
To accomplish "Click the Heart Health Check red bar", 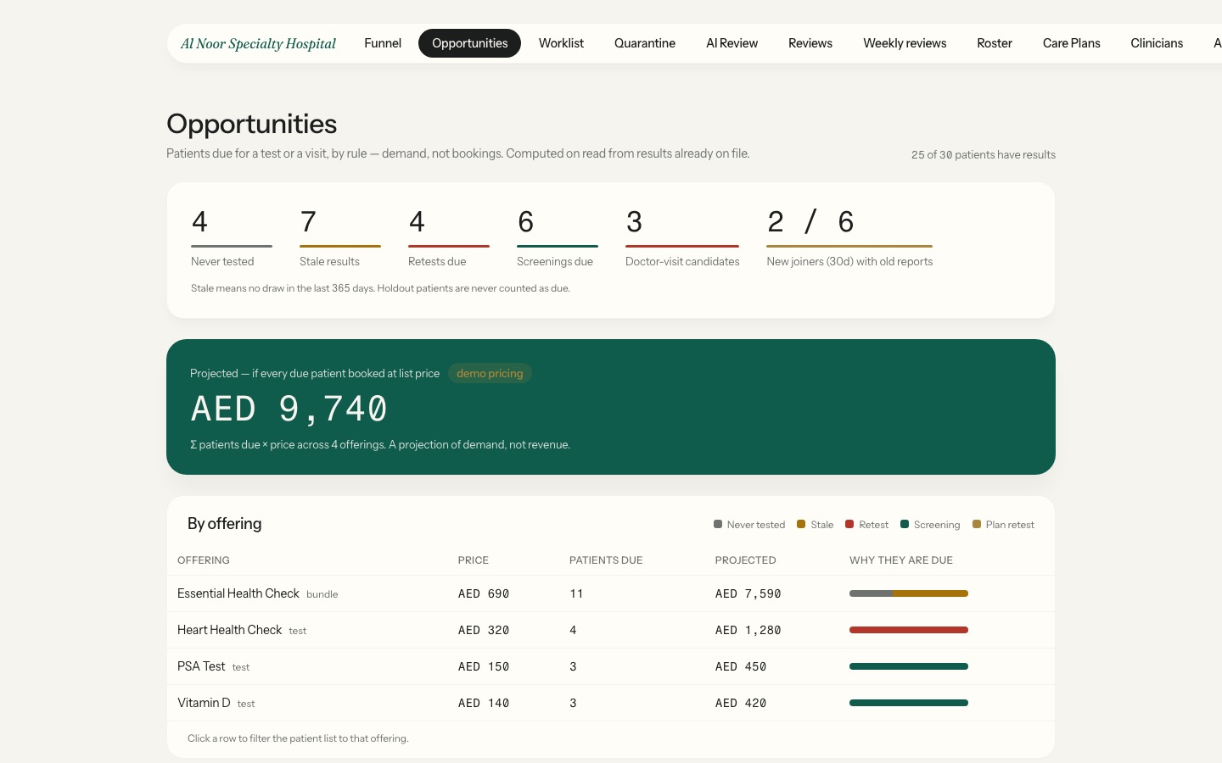I will click(x=909, y=630).
